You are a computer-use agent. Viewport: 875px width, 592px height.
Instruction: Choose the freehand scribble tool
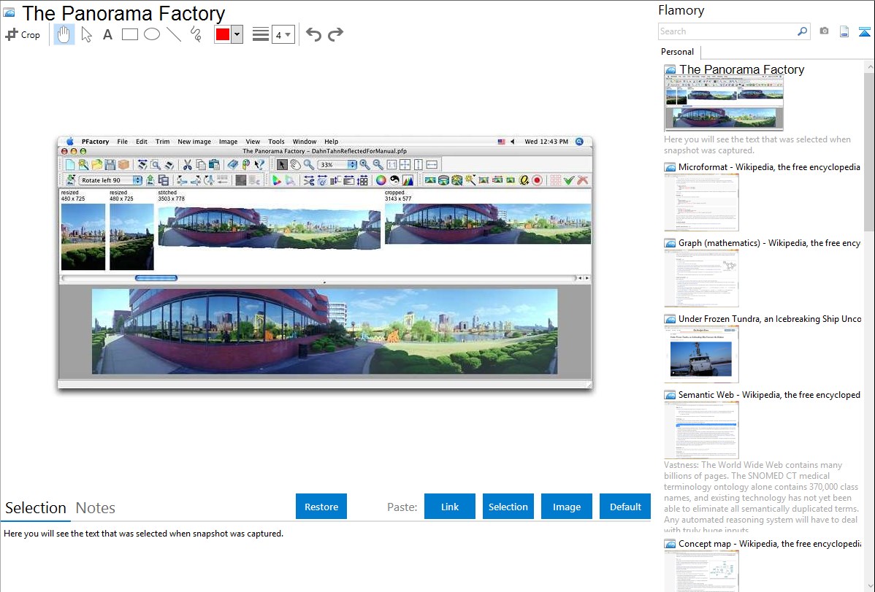click(196, 34)
